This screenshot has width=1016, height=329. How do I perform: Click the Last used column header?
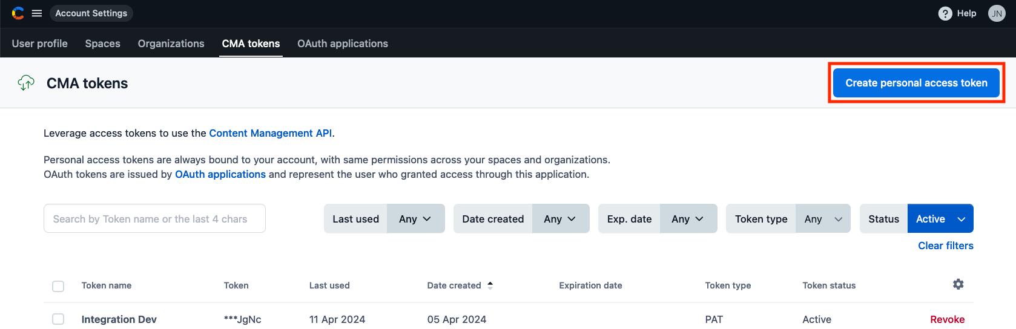tap(329, 285)
